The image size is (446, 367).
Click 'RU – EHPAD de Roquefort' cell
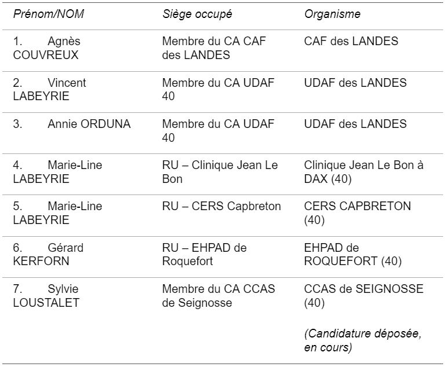click(x=204, y=254)
